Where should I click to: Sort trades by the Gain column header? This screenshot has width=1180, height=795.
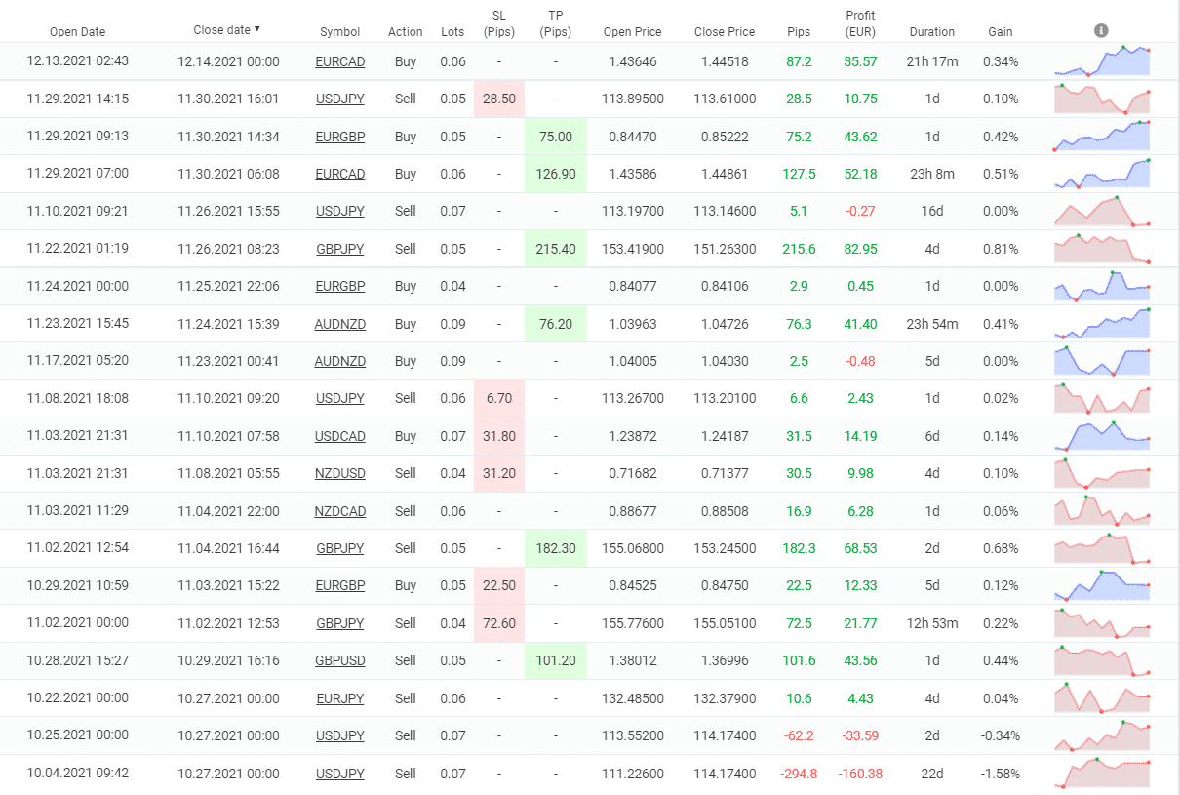click(x=1001, y=32)
